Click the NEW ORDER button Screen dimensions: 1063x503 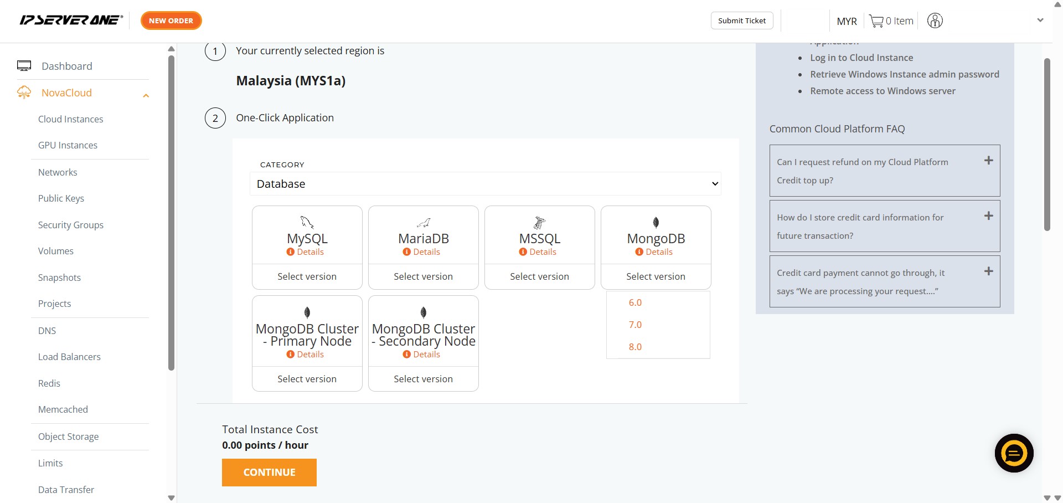click(171, 20)
